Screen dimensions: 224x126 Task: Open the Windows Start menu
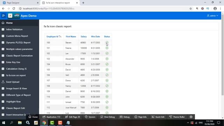pyautogui.click(x=3, y=123)
